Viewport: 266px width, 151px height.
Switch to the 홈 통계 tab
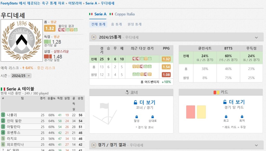pyautogui.click(x=116, y=24)
